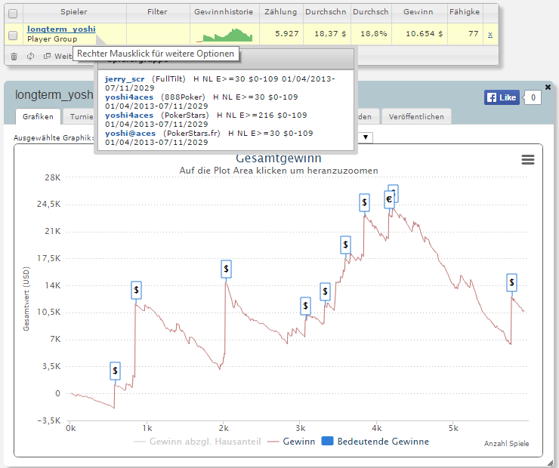Remove the row with the x link
Screen dimensions: 559x468
[490, 34]
